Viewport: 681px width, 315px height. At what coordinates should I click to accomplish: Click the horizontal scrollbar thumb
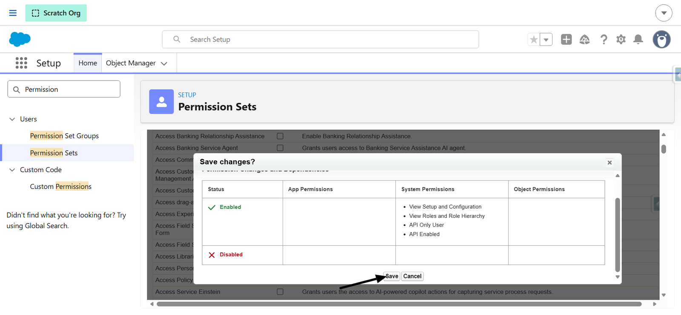coord(399,304)
